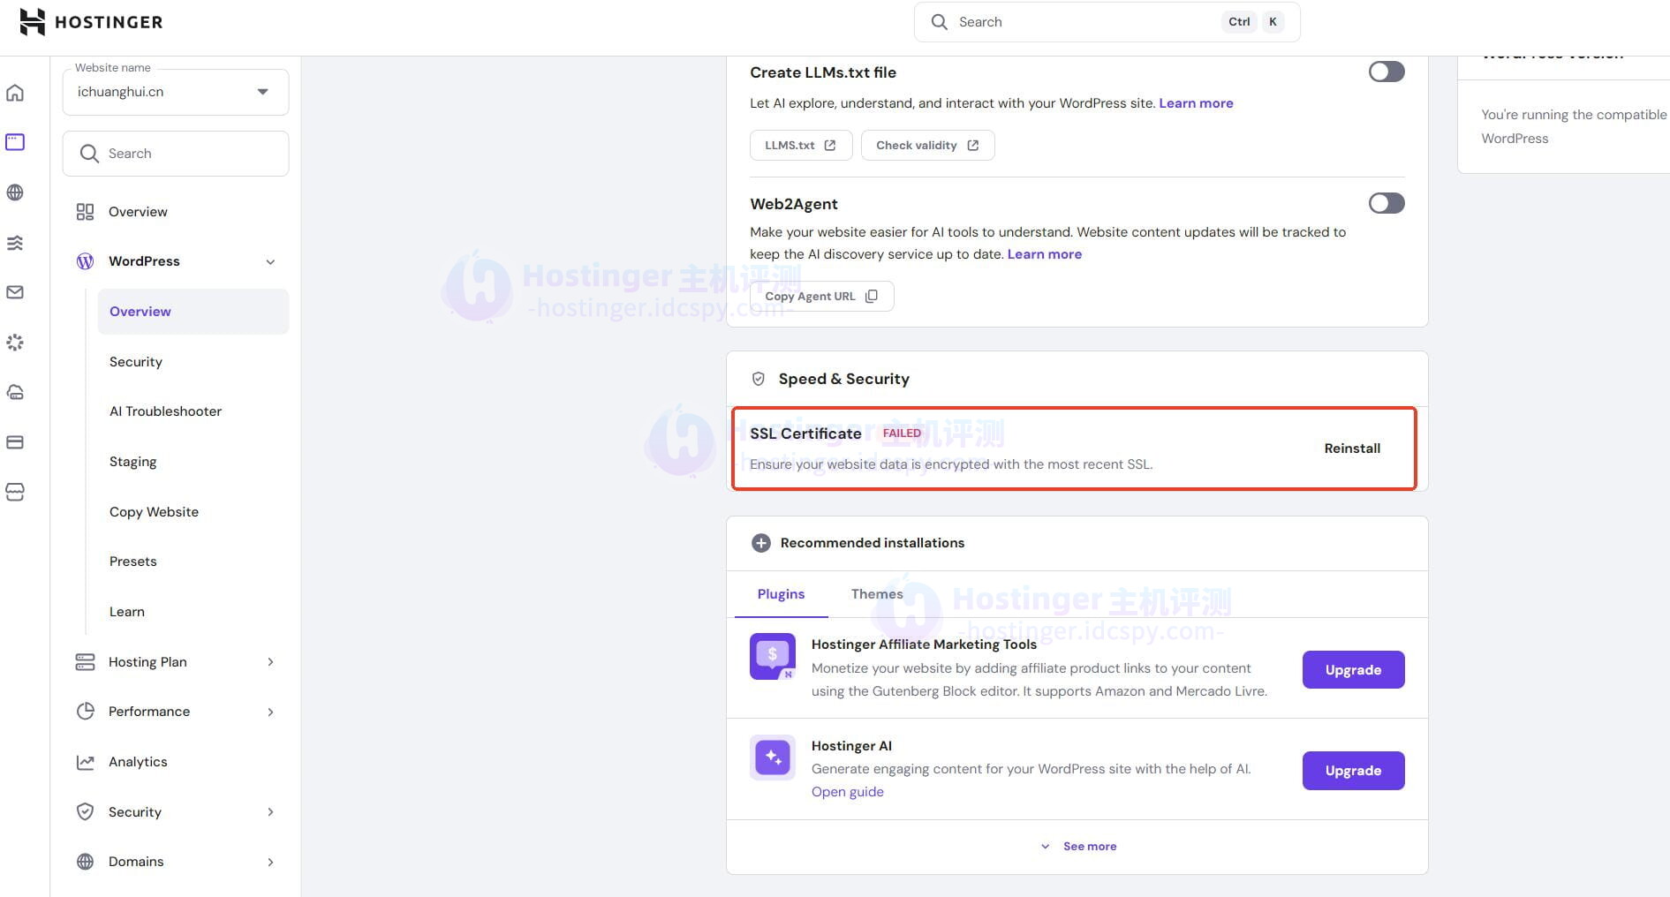Click the VPS cloud icon in the left rail
Screen dimensions: 1670x897
tap(14, 392)
